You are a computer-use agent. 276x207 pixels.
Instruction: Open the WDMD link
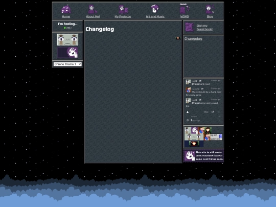coord(185,16)
